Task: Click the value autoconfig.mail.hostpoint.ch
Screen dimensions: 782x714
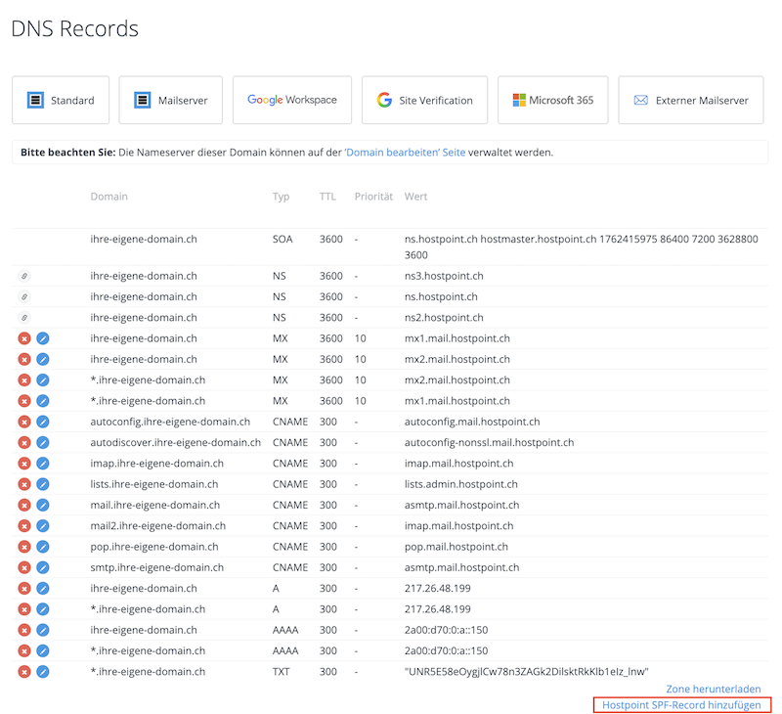Action: pyautogui.click(x=472, y=422)
